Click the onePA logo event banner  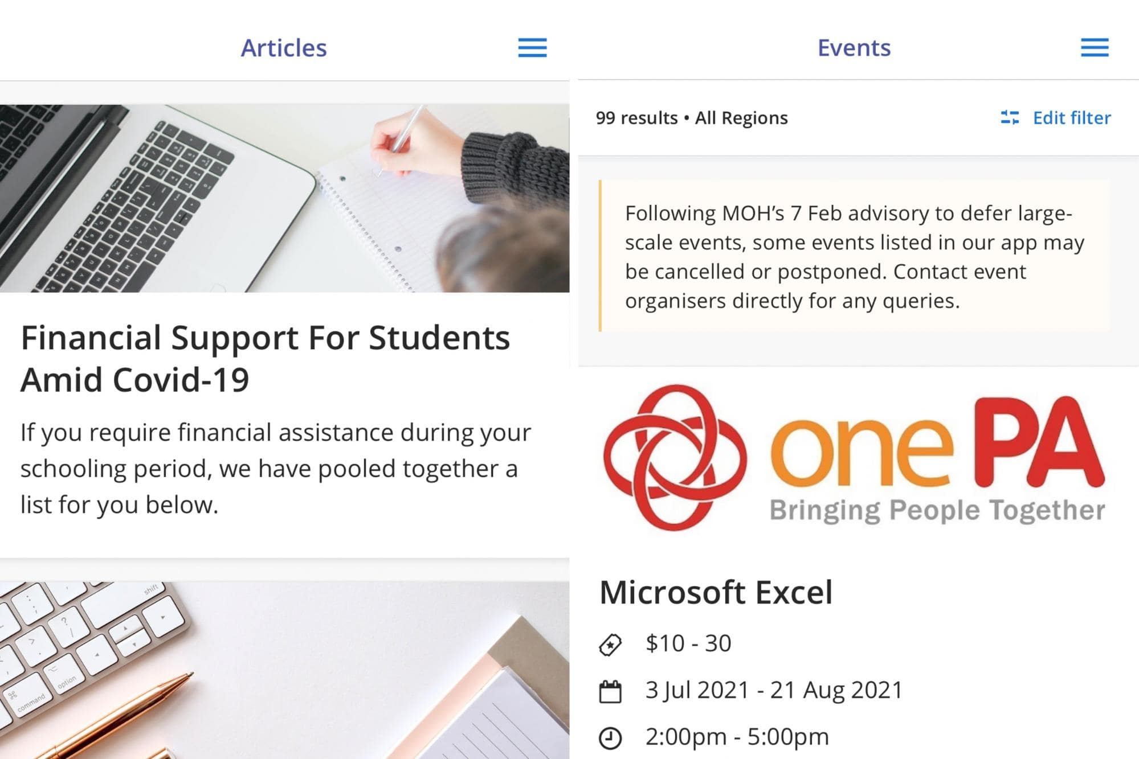coord(854,457)
